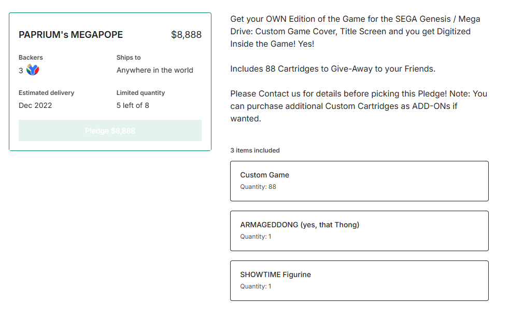510x316 pixels.
Task: Click the Dec 2022 estimated delivery date
Action: (x=35, y=105)
